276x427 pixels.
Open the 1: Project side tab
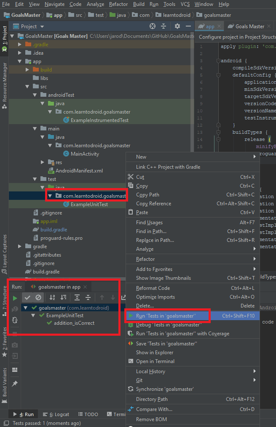(4, 38)
